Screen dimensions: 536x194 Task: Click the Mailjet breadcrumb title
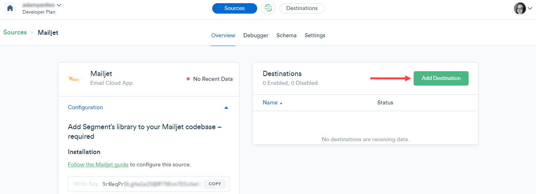(x=48, y=32)
